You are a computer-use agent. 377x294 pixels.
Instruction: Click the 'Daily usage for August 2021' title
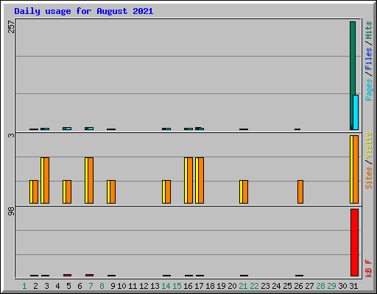(x=84, y=11)
